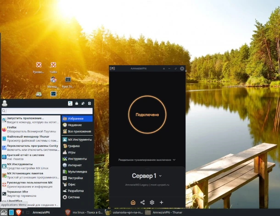The width and height of the screenshot is (280, 216).
Task: Open AmneziaVPN settings gear icon
Action: (x=152, y=202)
